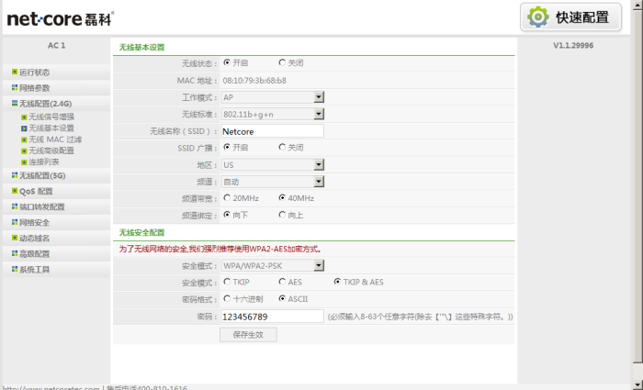This screenshot has height=390, width=643.
Task: Click the icon beside QoS 配置
Action: (x=15, y=191)
